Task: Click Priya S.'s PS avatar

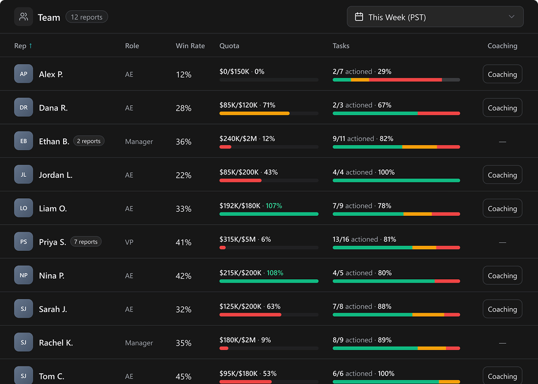Action: point(23,242)
